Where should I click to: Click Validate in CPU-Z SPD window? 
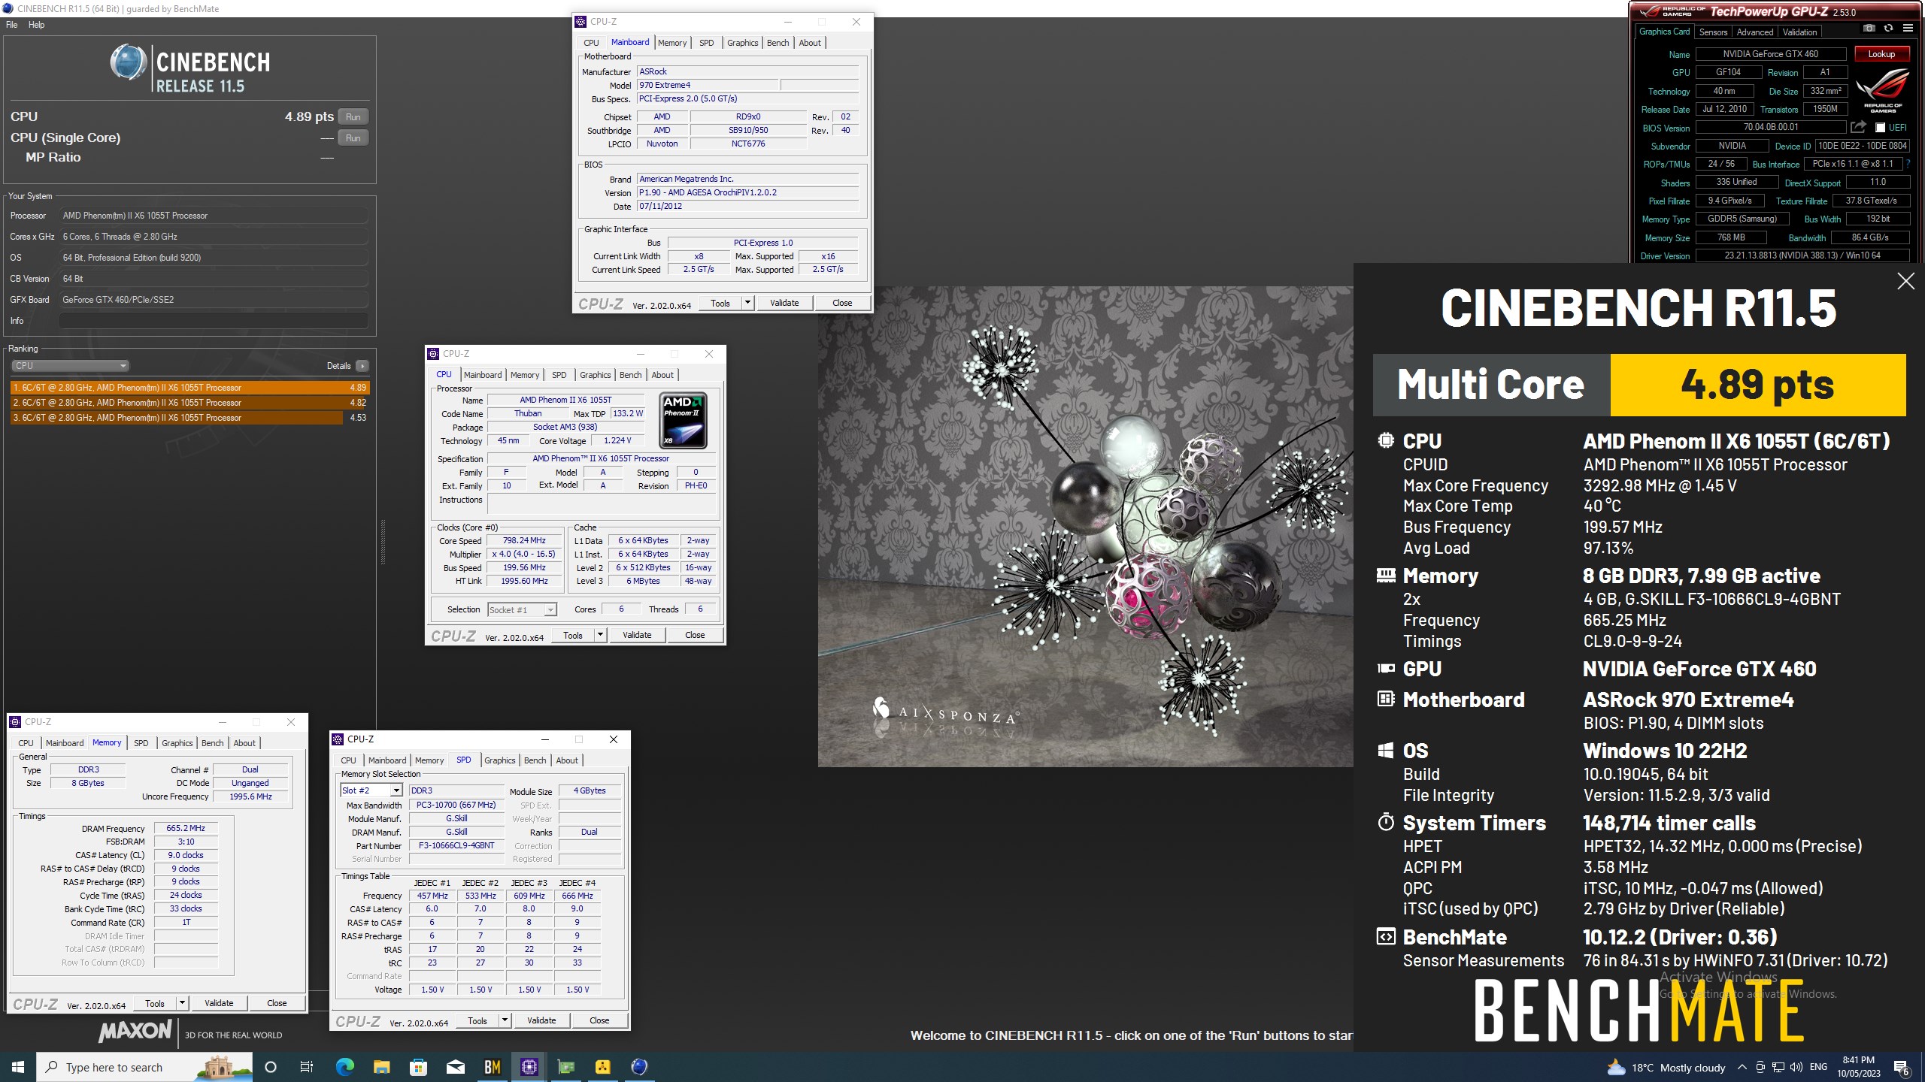tap(541, 1020)
